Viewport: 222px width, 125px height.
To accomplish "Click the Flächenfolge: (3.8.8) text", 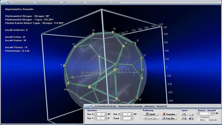I will pyautogui.click(x=17, y=51).
